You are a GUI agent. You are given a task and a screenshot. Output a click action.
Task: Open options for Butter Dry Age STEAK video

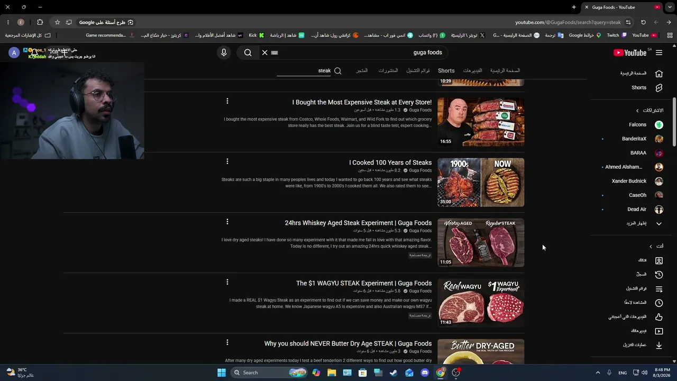pos(227,342)
